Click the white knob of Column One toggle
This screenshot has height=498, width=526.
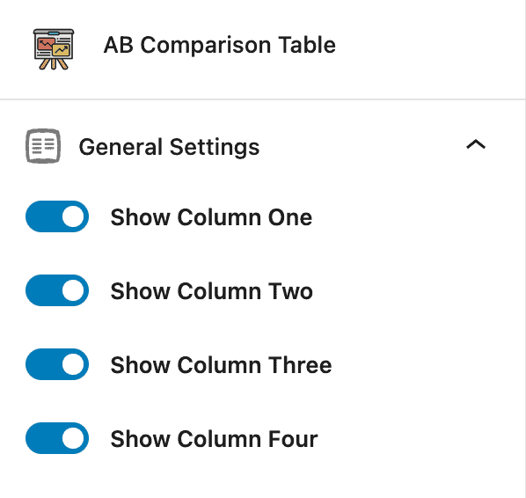[x=73, y=216]
